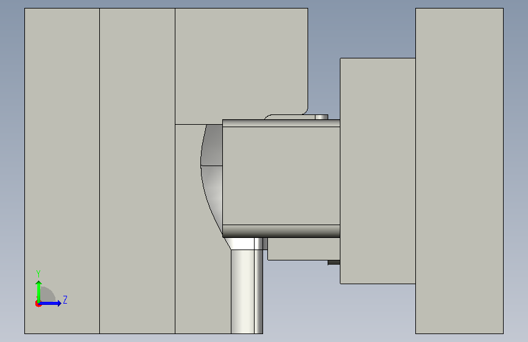Select the central rectangular block face
Screen dimensions: 528x342
click(x=281, y=176)
